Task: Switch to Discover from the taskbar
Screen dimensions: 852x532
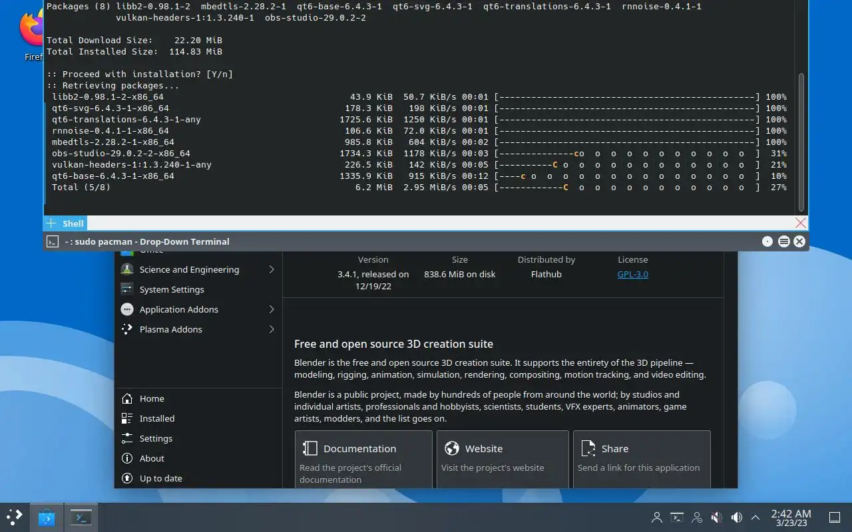Action: coord(46,517)
